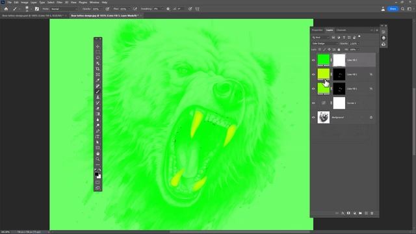Toggle lock transparent pixels in Layers panel
Image resolution: width=416 pixels, height=234 pixels.
click(320, 49)
